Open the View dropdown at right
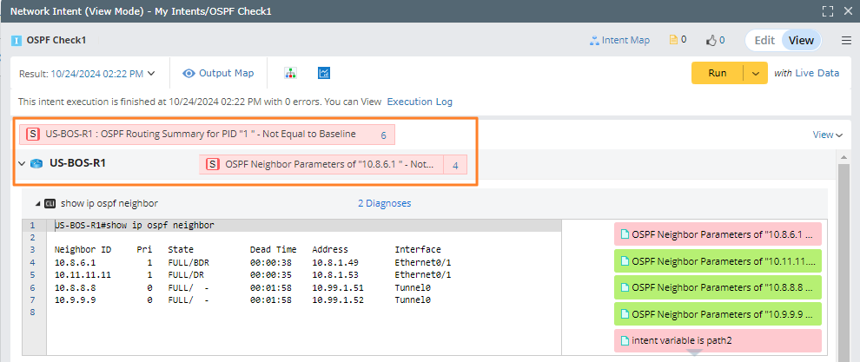Image resolution: width=860 pixels, height=362 pixels. point(828,135)
